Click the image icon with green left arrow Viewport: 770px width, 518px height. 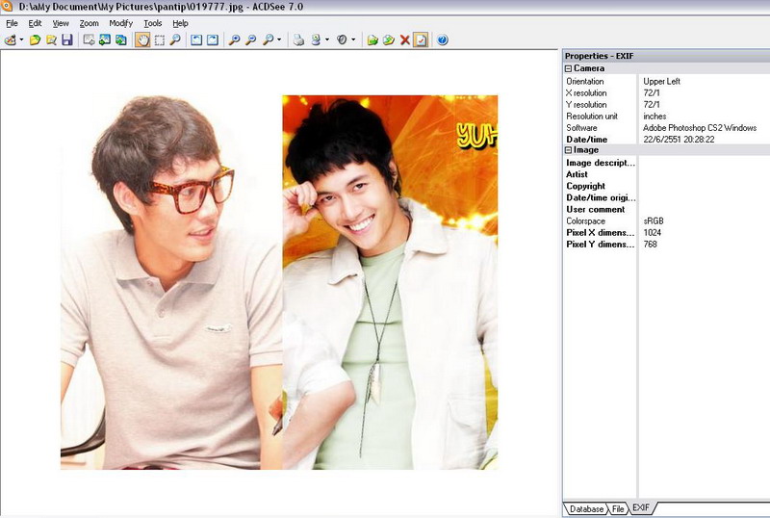105,39
